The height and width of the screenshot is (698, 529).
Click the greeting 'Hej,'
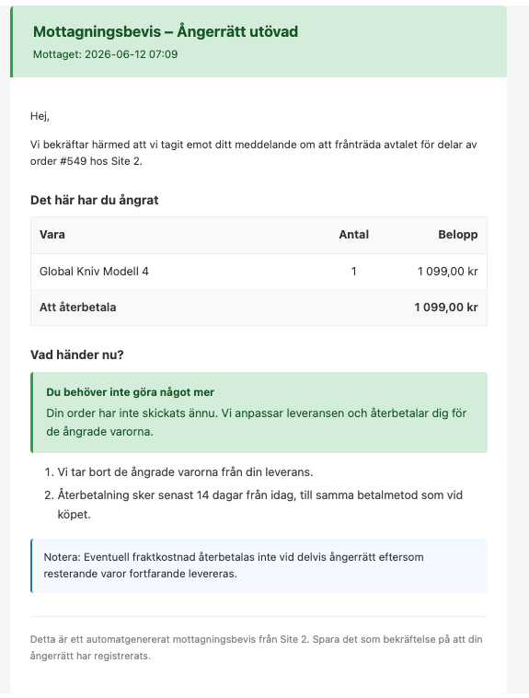pyautogui.click(x=40, y=116)
